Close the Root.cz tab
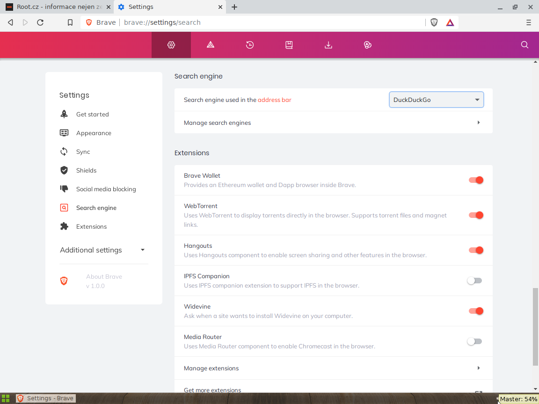Viewport: 539px width, 404px height. click(x=108, y=7)
